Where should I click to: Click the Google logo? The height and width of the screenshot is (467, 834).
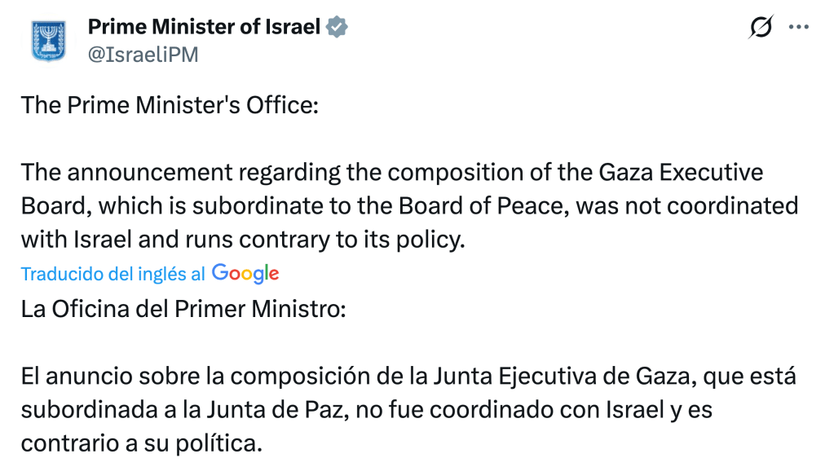[x=245, y=274]
